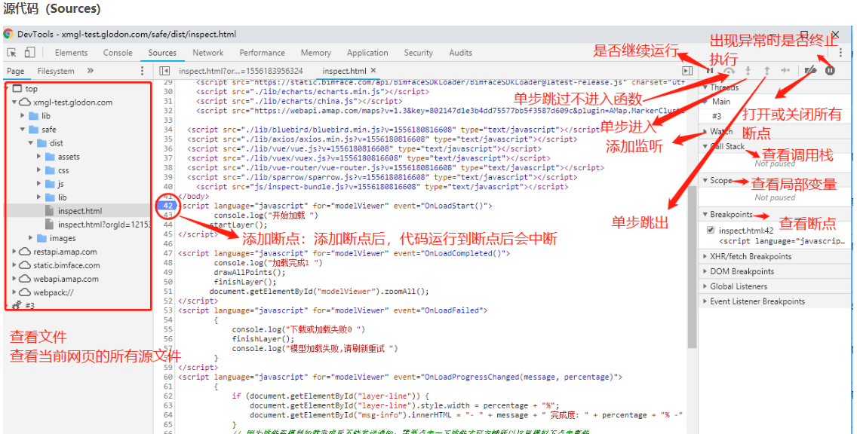The width and height of the screenshot is (857, 434).
Task: Deactivate all breakpoints
Action: (x=810, y=70)
